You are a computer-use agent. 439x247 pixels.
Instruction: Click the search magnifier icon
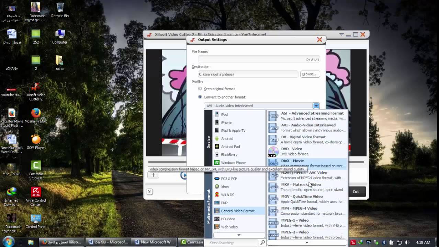click(262, 243)
